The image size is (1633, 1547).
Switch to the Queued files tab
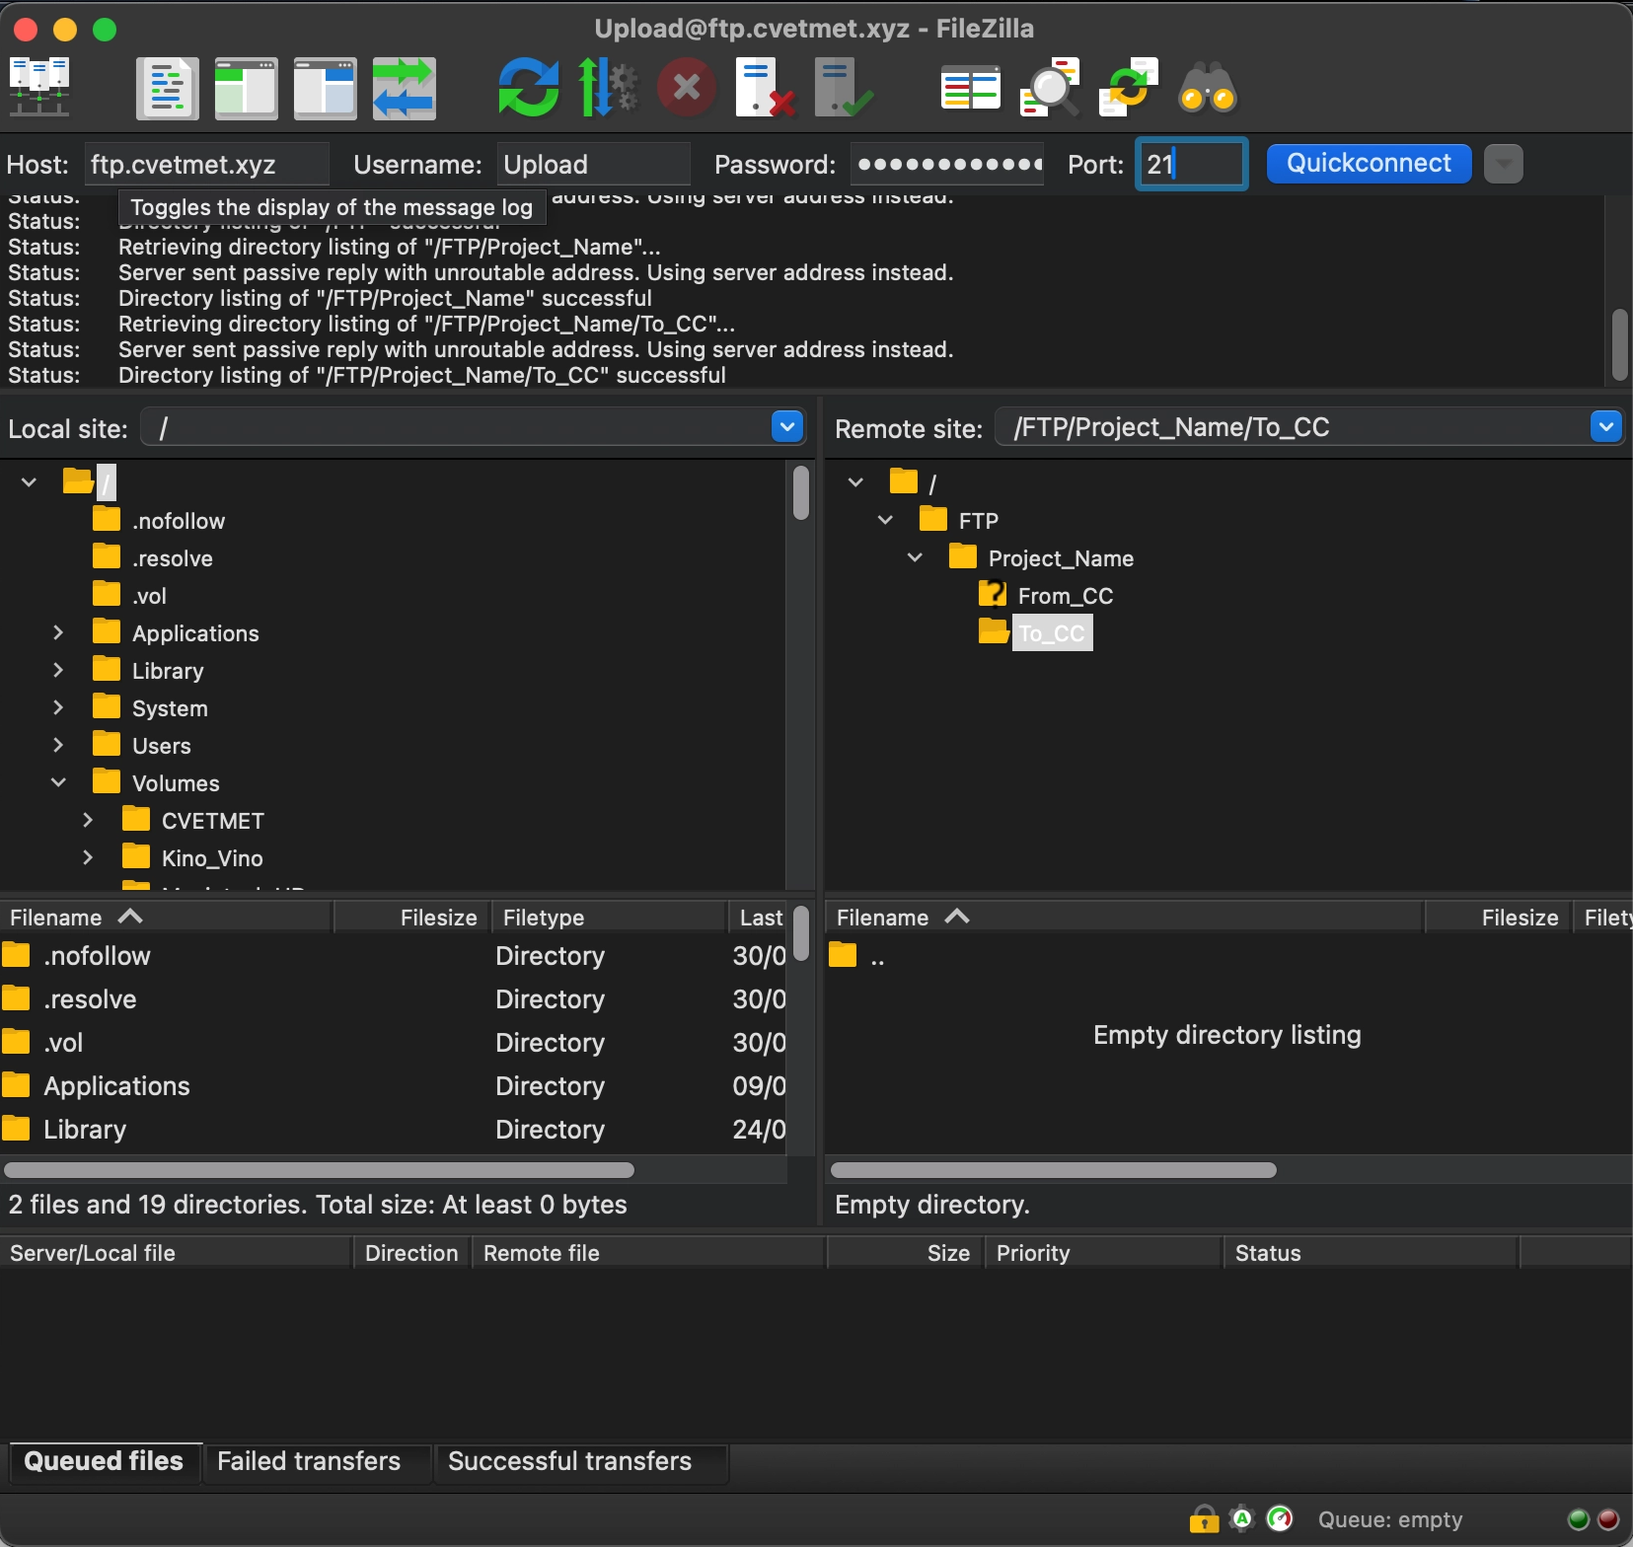(x=104, y=1461)
